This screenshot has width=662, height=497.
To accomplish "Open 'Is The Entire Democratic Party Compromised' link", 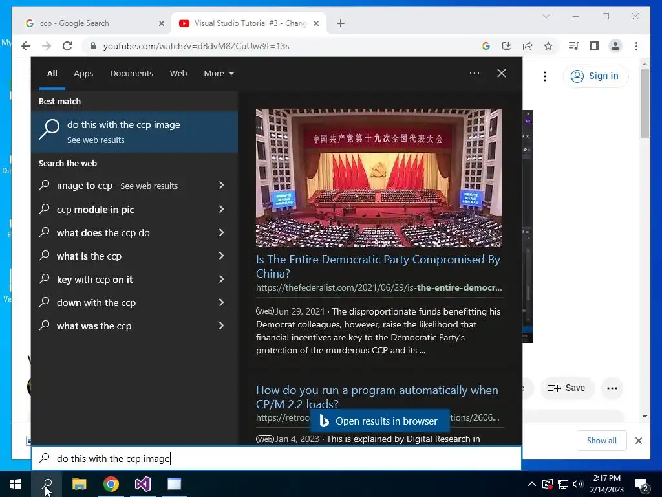I will (378, 266).
